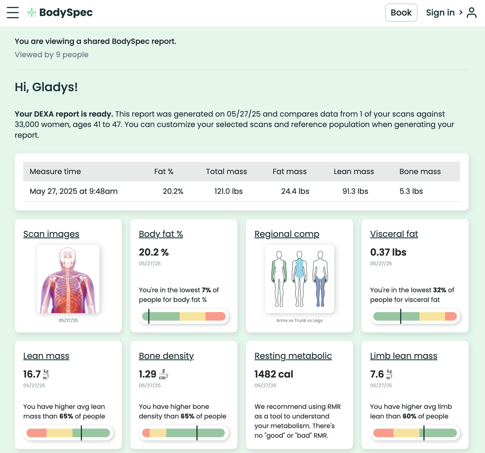Viewport: 485px width, 453px height.
Task: Click the BodySpec logo
Action: point(60,13)
